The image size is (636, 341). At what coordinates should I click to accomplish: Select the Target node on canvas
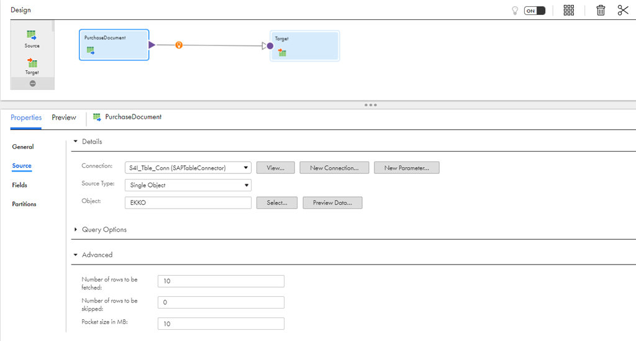point(304,46)
